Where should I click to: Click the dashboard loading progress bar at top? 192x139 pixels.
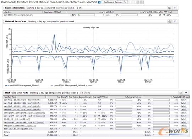point(136,2)
